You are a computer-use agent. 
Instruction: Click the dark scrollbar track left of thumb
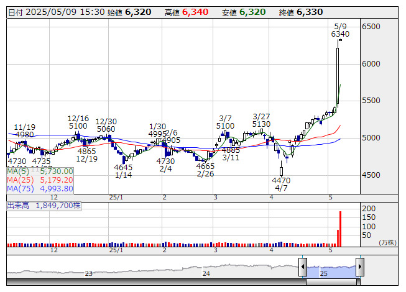click(x=157, y=282)
